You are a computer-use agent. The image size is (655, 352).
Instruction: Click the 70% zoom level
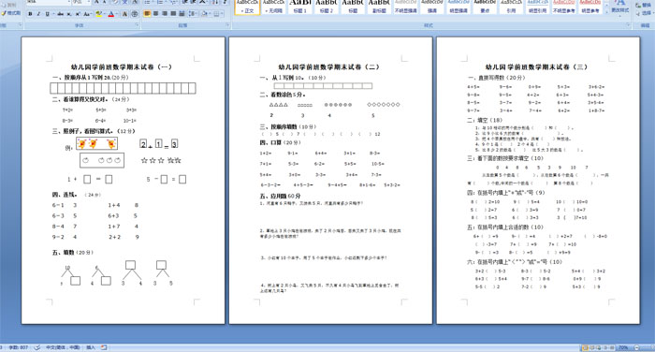click(x=623, y=347)
